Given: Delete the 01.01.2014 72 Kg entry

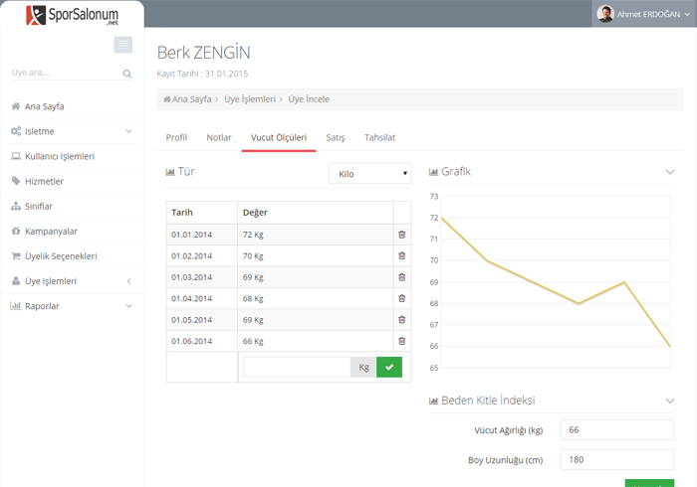Looking at the screenshot, I should [x=402, y=235].
